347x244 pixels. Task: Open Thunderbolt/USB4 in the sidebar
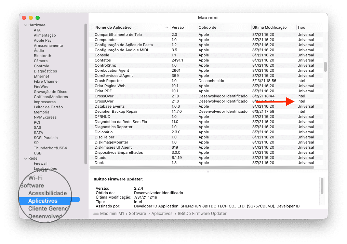tap(50, 148)
